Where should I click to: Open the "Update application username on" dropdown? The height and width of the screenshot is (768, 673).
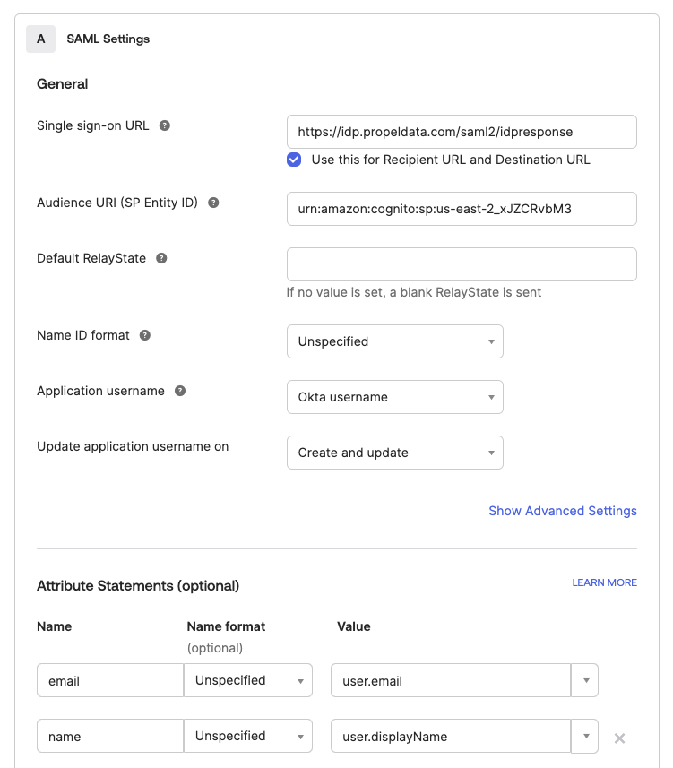click(x=394, y=453)
